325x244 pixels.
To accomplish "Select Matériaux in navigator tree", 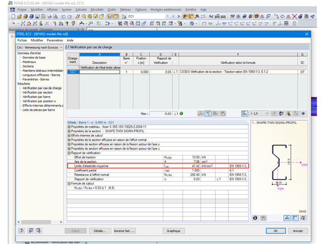I will click(x=29, y=62).
